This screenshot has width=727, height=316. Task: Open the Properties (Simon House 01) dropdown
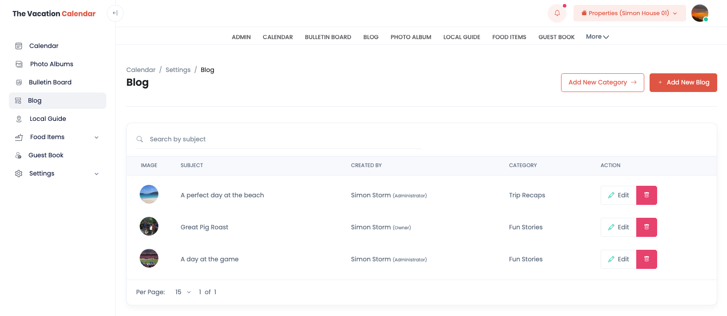629,13
